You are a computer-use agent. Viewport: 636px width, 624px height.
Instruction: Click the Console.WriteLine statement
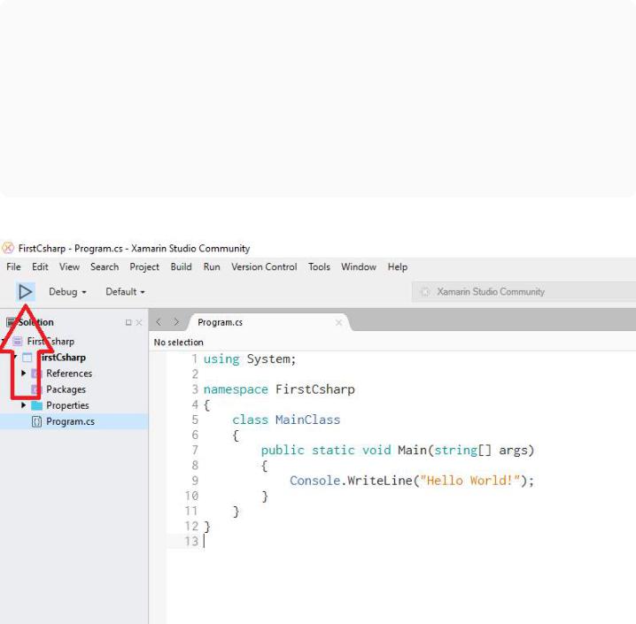coord(412,481)
